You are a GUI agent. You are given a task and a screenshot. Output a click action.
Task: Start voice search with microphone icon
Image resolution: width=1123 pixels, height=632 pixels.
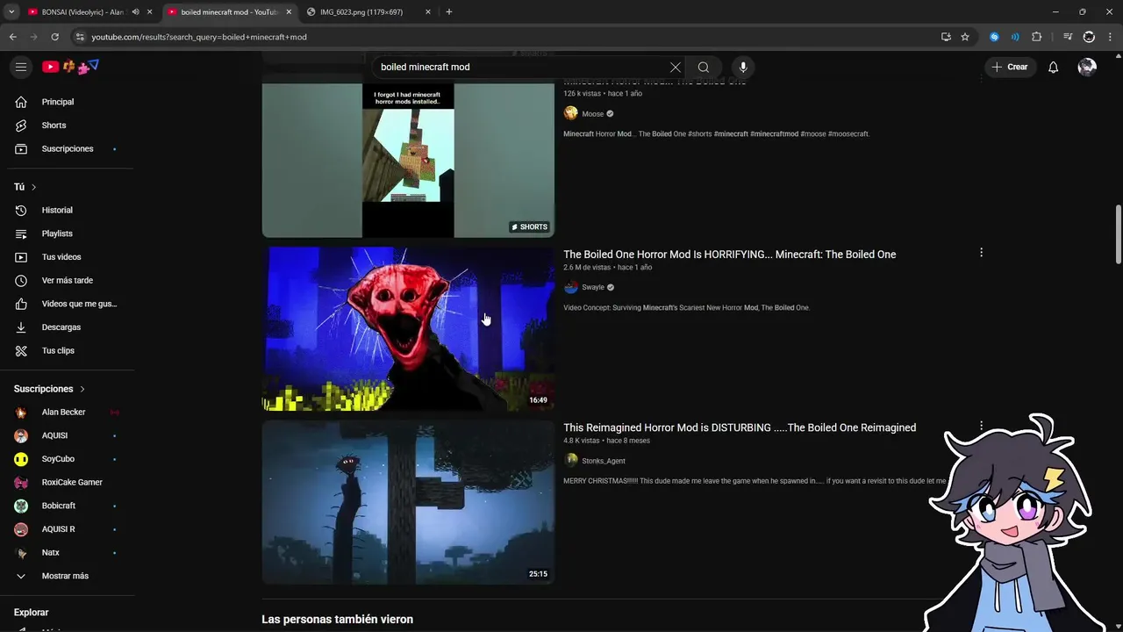click(743, 68)
